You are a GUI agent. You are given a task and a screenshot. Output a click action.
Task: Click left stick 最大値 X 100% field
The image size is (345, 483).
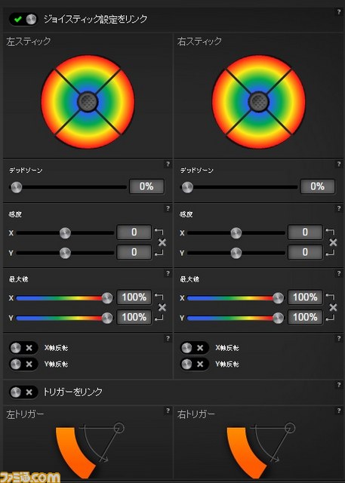(134, 297)
